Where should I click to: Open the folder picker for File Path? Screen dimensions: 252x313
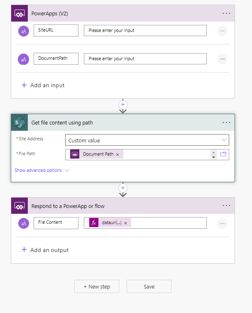[223, 154]
